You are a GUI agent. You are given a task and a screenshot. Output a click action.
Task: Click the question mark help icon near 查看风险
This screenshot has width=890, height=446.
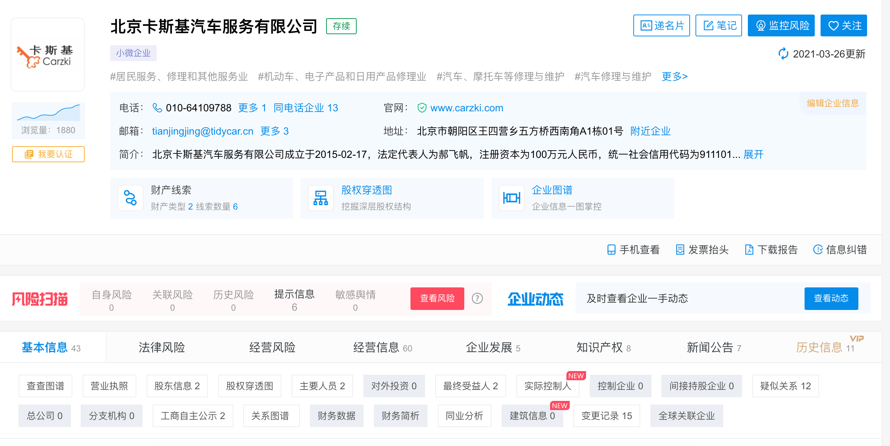pyautogui.click(x=477, y=298)
